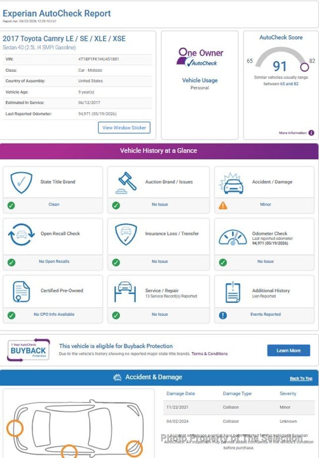The image size is (319, 458).
Task: Click the 13 Service Record(s) Reported text
Action: (x=171, y=296)
